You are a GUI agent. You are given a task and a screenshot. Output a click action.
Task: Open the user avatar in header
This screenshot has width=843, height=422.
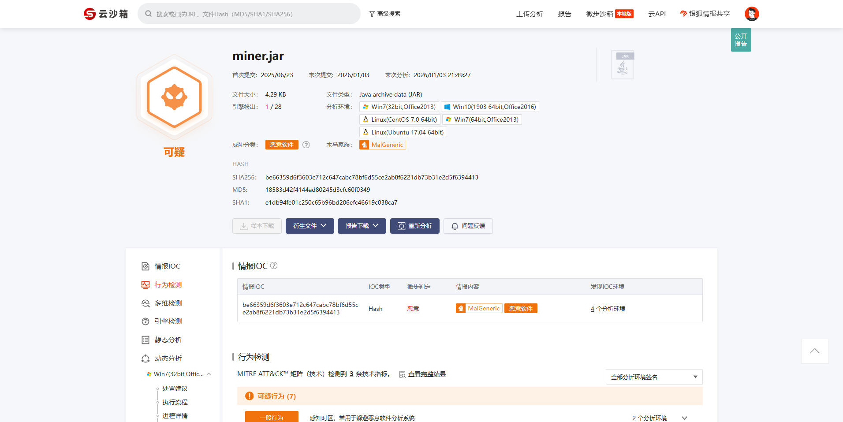(751, 14)
